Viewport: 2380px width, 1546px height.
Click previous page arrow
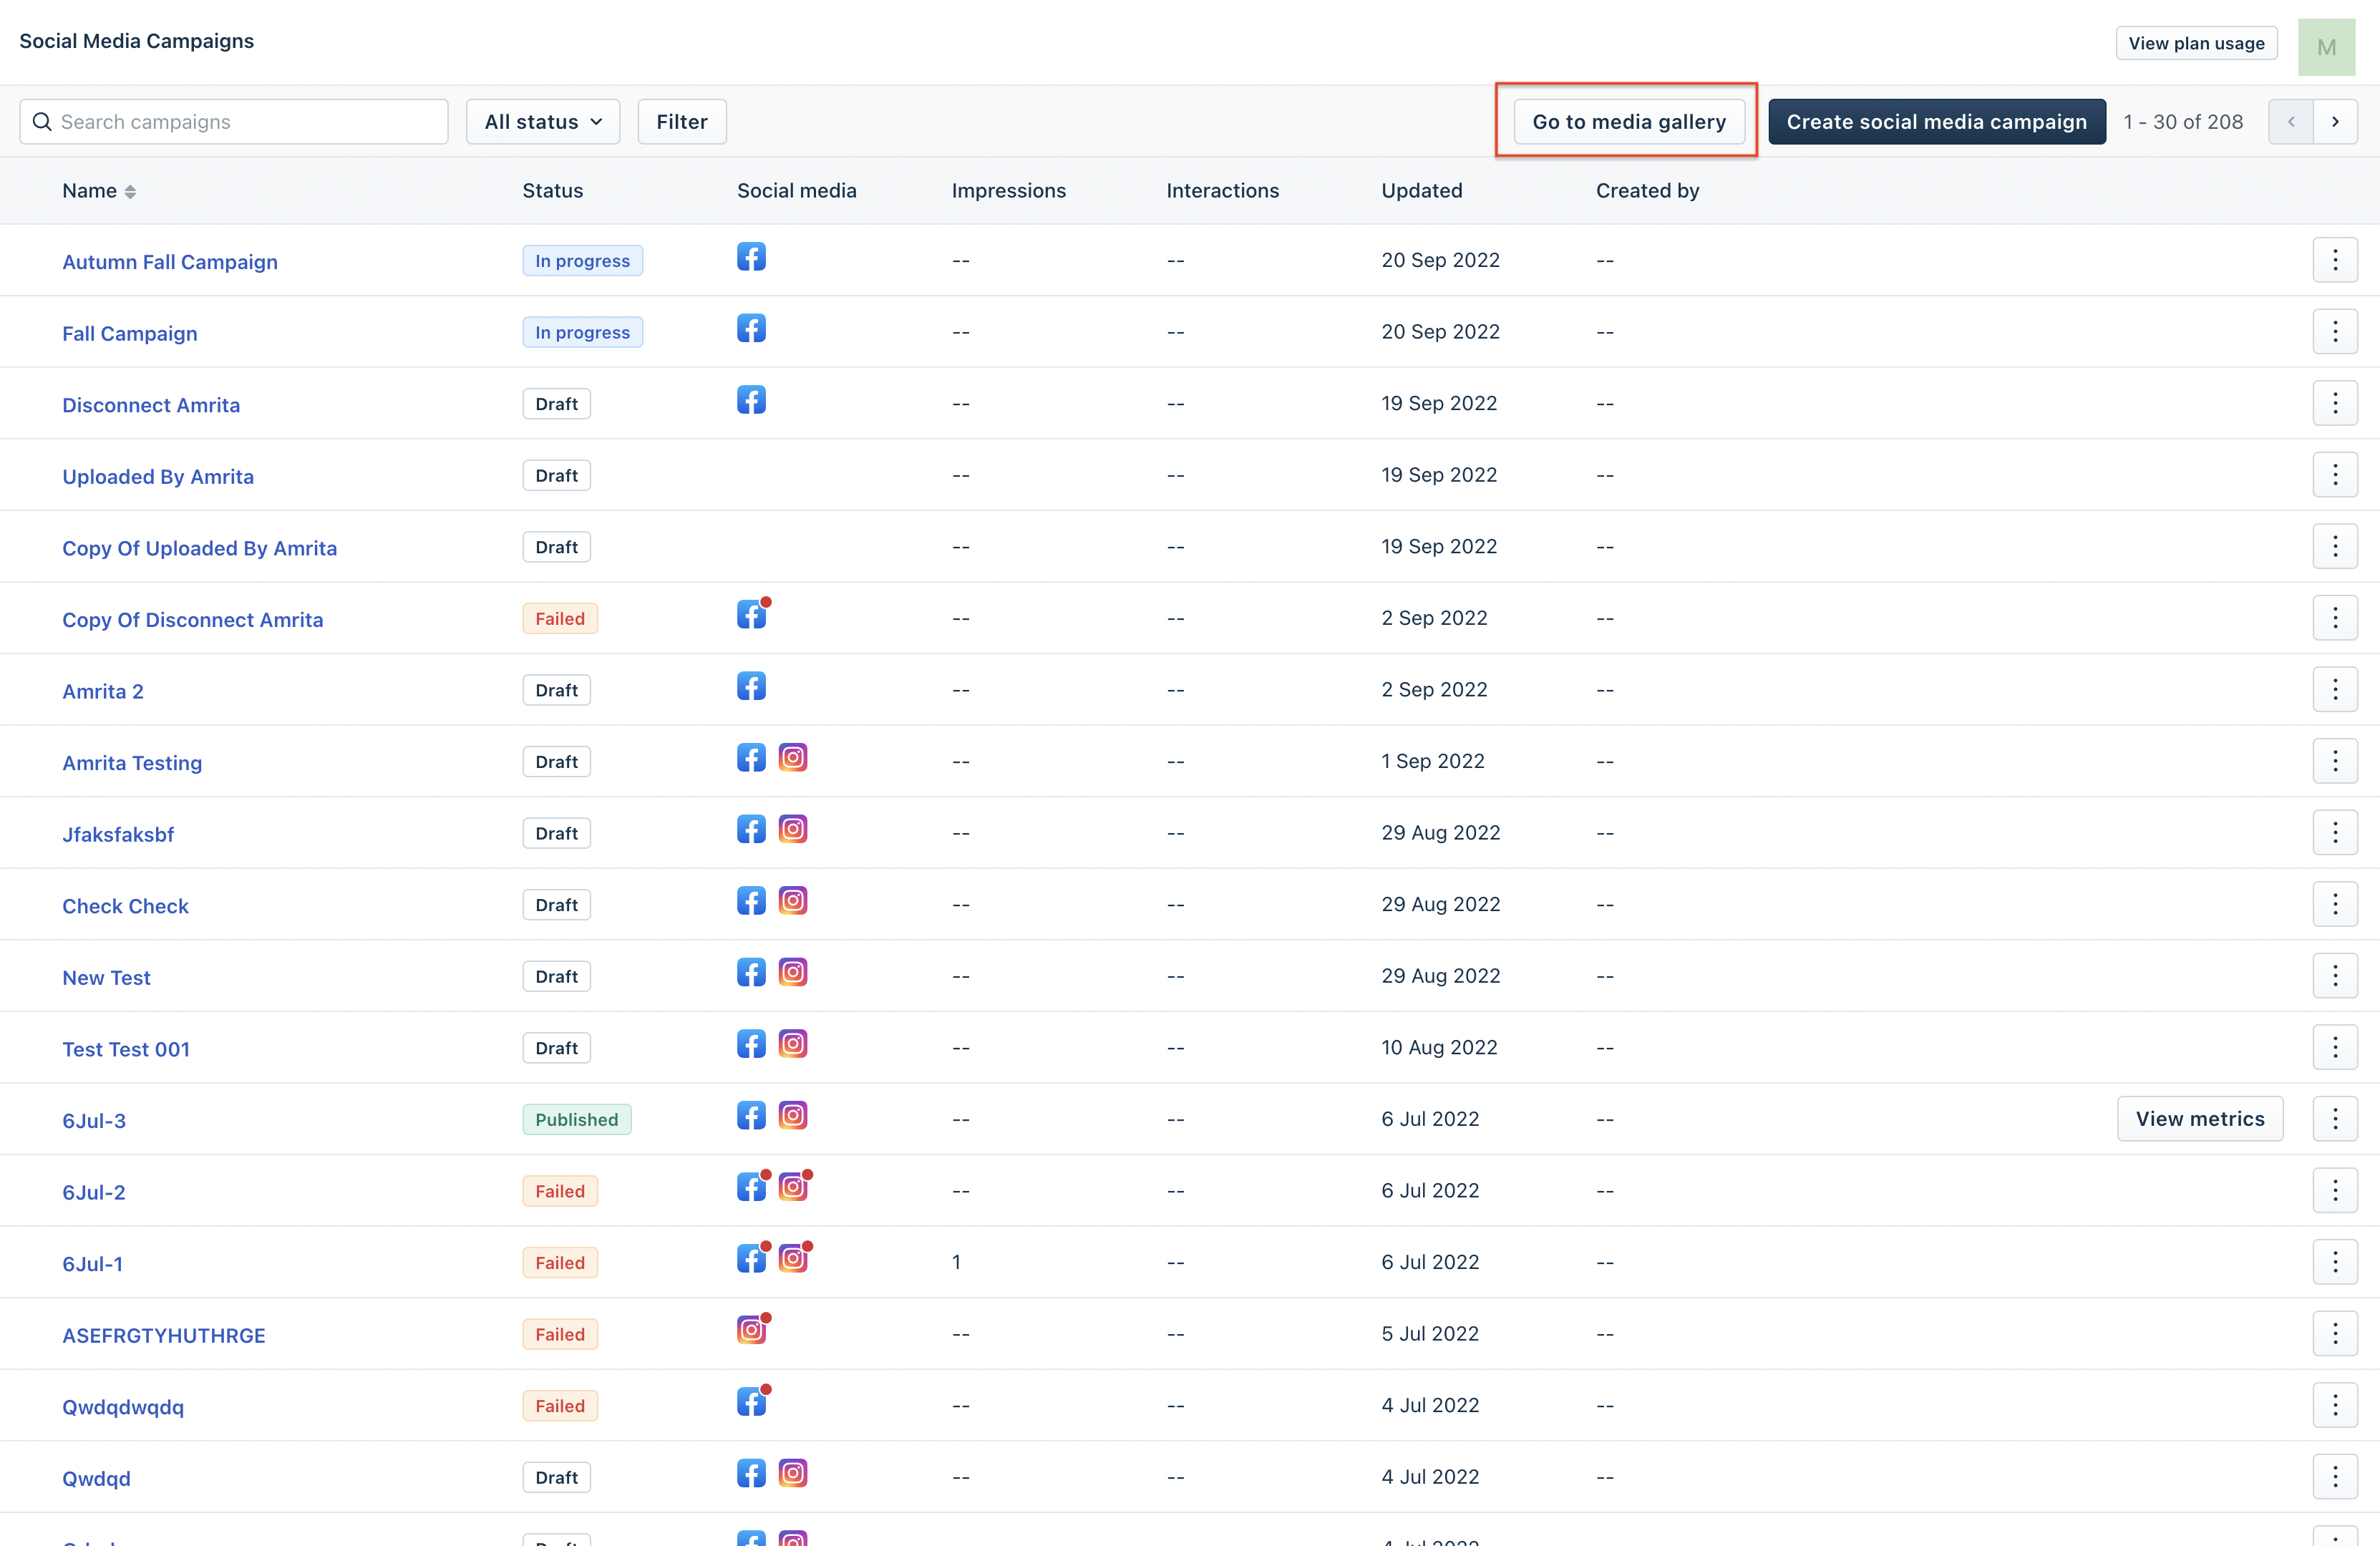pos(2290,122)
